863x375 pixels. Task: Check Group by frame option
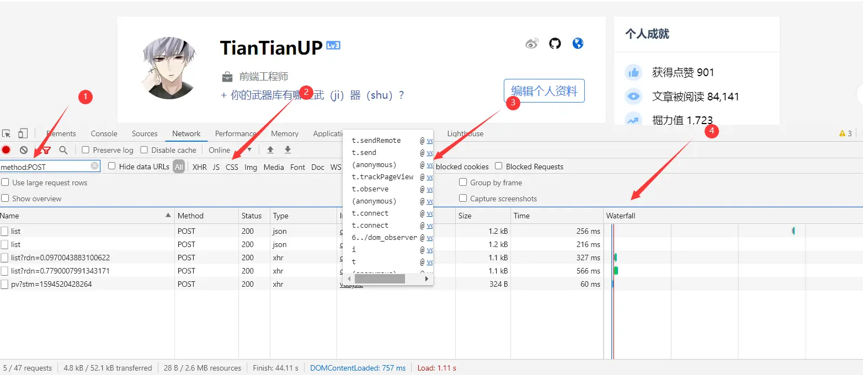[x=463, y=183]
